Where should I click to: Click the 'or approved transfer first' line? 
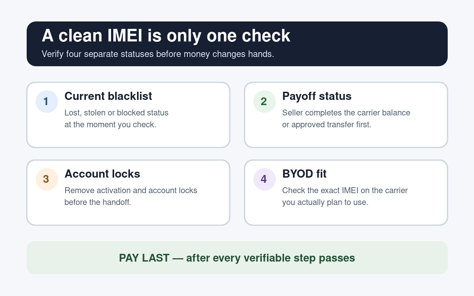tap(327, 125)
